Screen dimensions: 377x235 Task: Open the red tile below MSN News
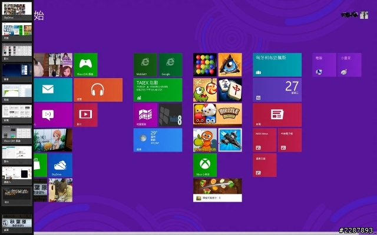pyautogui.click(x=264, y=165)
